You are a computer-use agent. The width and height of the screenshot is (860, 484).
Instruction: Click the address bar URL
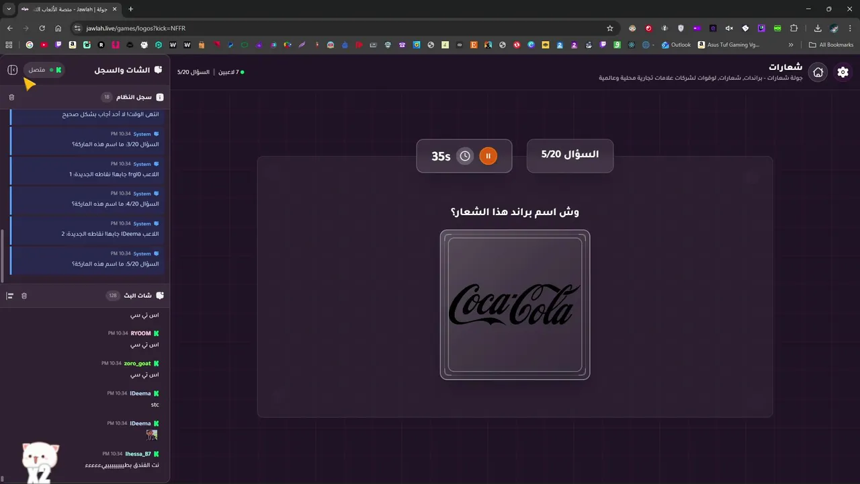point(136,28)
